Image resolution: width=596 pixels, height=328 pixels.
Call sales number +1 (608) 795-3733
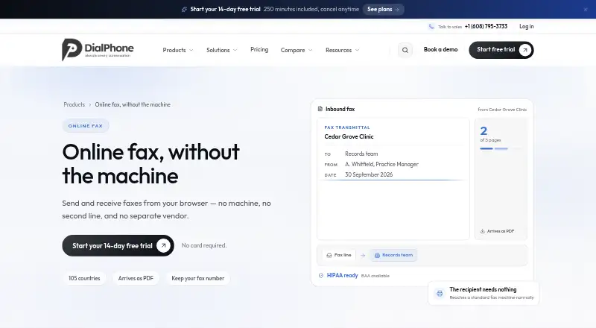[x=486, y=26]
